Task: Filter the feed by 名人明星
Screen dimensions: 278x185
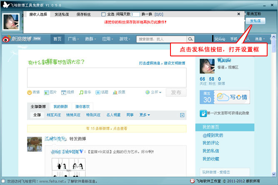Action: pos(113,115)
